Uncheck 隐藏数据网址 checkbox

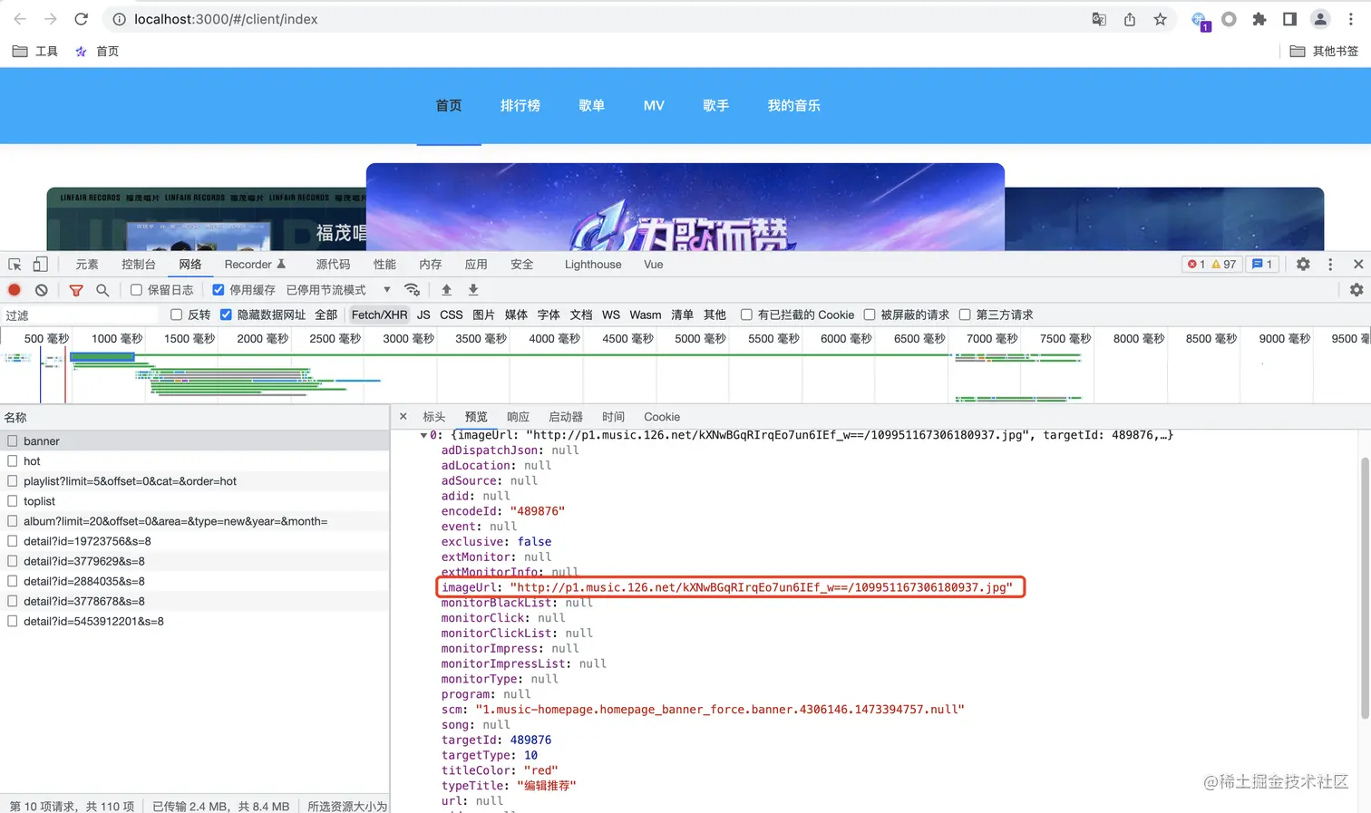[x=226, y=315]
